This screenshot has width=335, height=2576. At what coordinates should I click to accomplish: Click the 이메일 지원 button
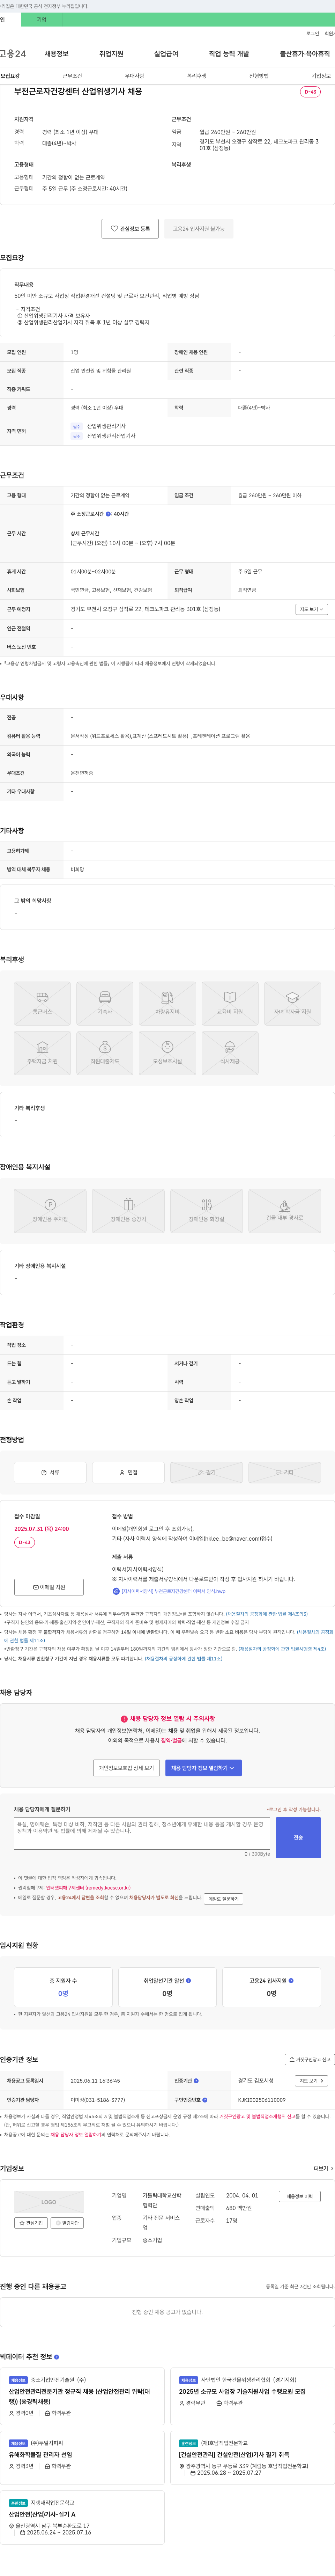(x=49, y=1587)
